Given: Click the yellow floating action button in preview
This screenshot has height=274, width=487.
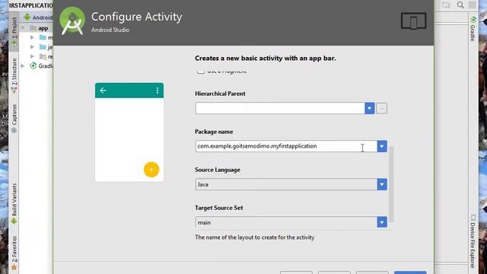Looking at the screenshot, I should [151, 170].
